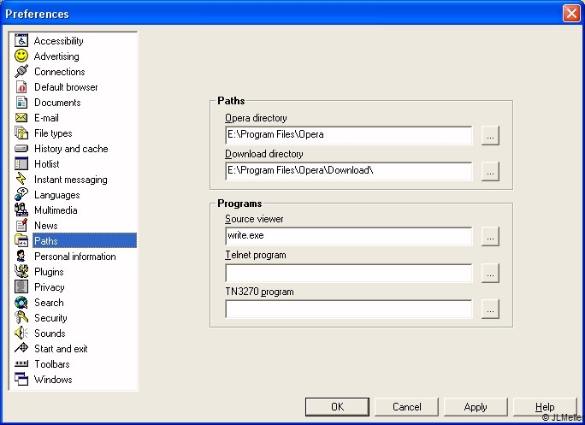Click the Documents page icon
The height and width of the screenshot is (425, 585).
point(21,103)
